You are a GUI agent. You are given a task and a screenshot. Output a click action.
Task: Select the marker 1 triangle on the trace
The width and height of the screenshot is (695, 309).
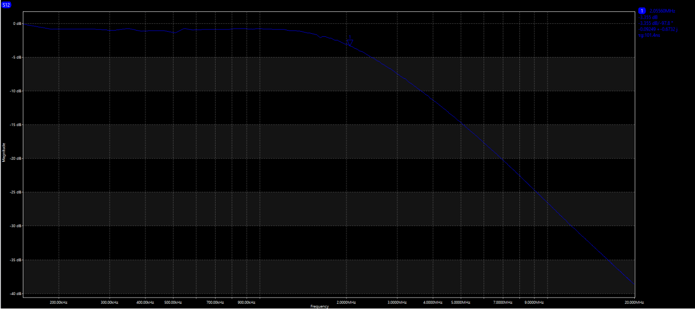pos(350,42)
